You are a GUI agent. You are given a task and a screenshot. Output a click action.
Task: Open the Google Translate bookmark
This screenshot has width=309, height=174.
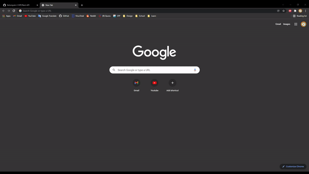(47, 16)
